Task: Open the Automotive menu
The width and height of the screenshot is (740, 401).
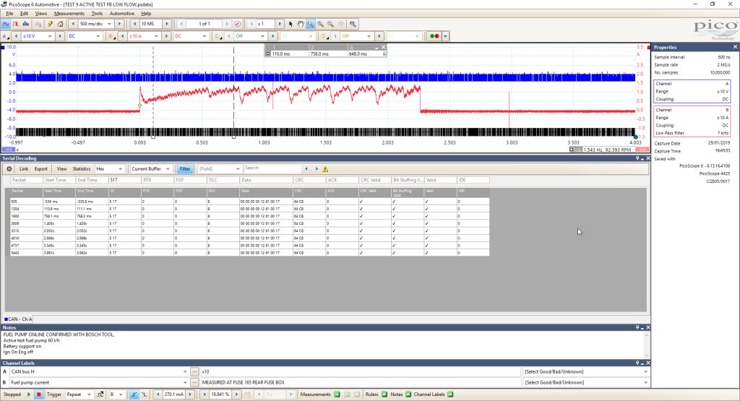Action: [121, 13]
